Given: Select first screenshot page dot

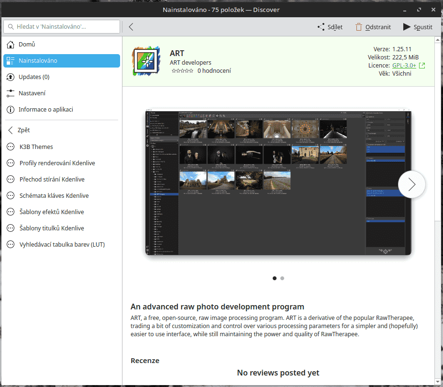Looking at the screenshot, I should (x=274, y=278).
